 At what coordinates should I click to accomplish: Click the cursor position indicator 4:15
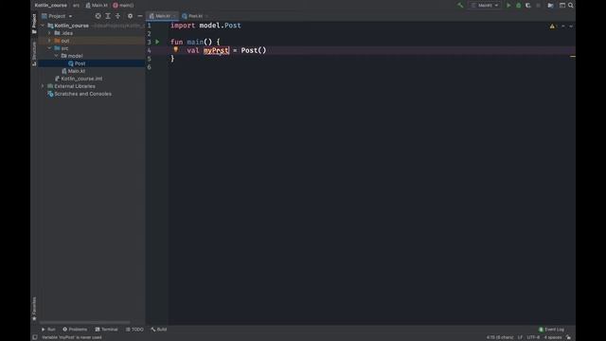500,337
